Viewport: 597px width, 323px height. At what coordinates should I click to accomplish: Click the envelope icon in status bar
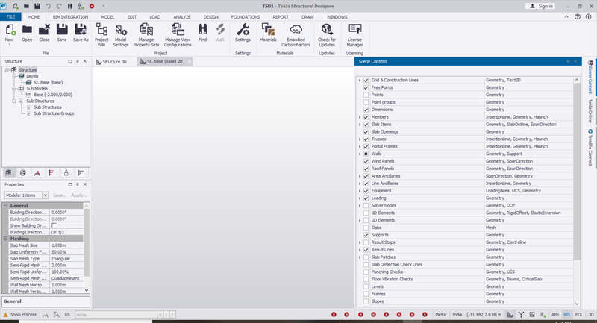(67, 315)
